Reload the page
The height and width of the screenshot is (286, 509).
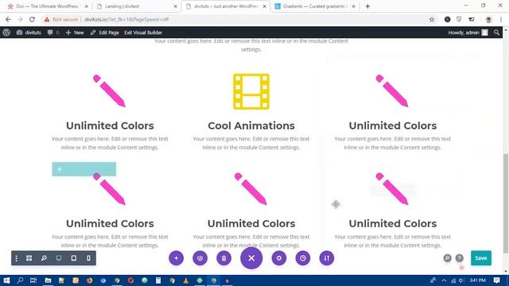pos(32,19)
